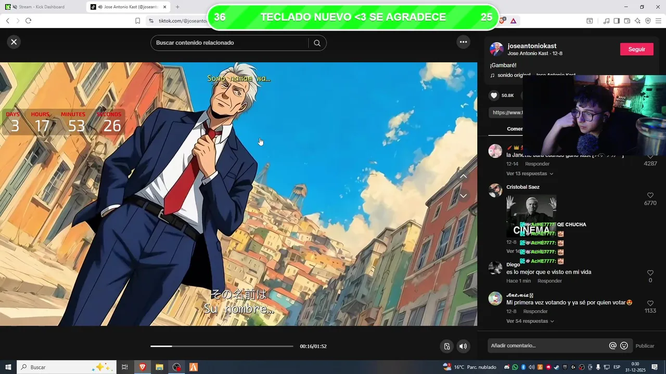Toggle the browser sidebar panel icon

[617, 21]
